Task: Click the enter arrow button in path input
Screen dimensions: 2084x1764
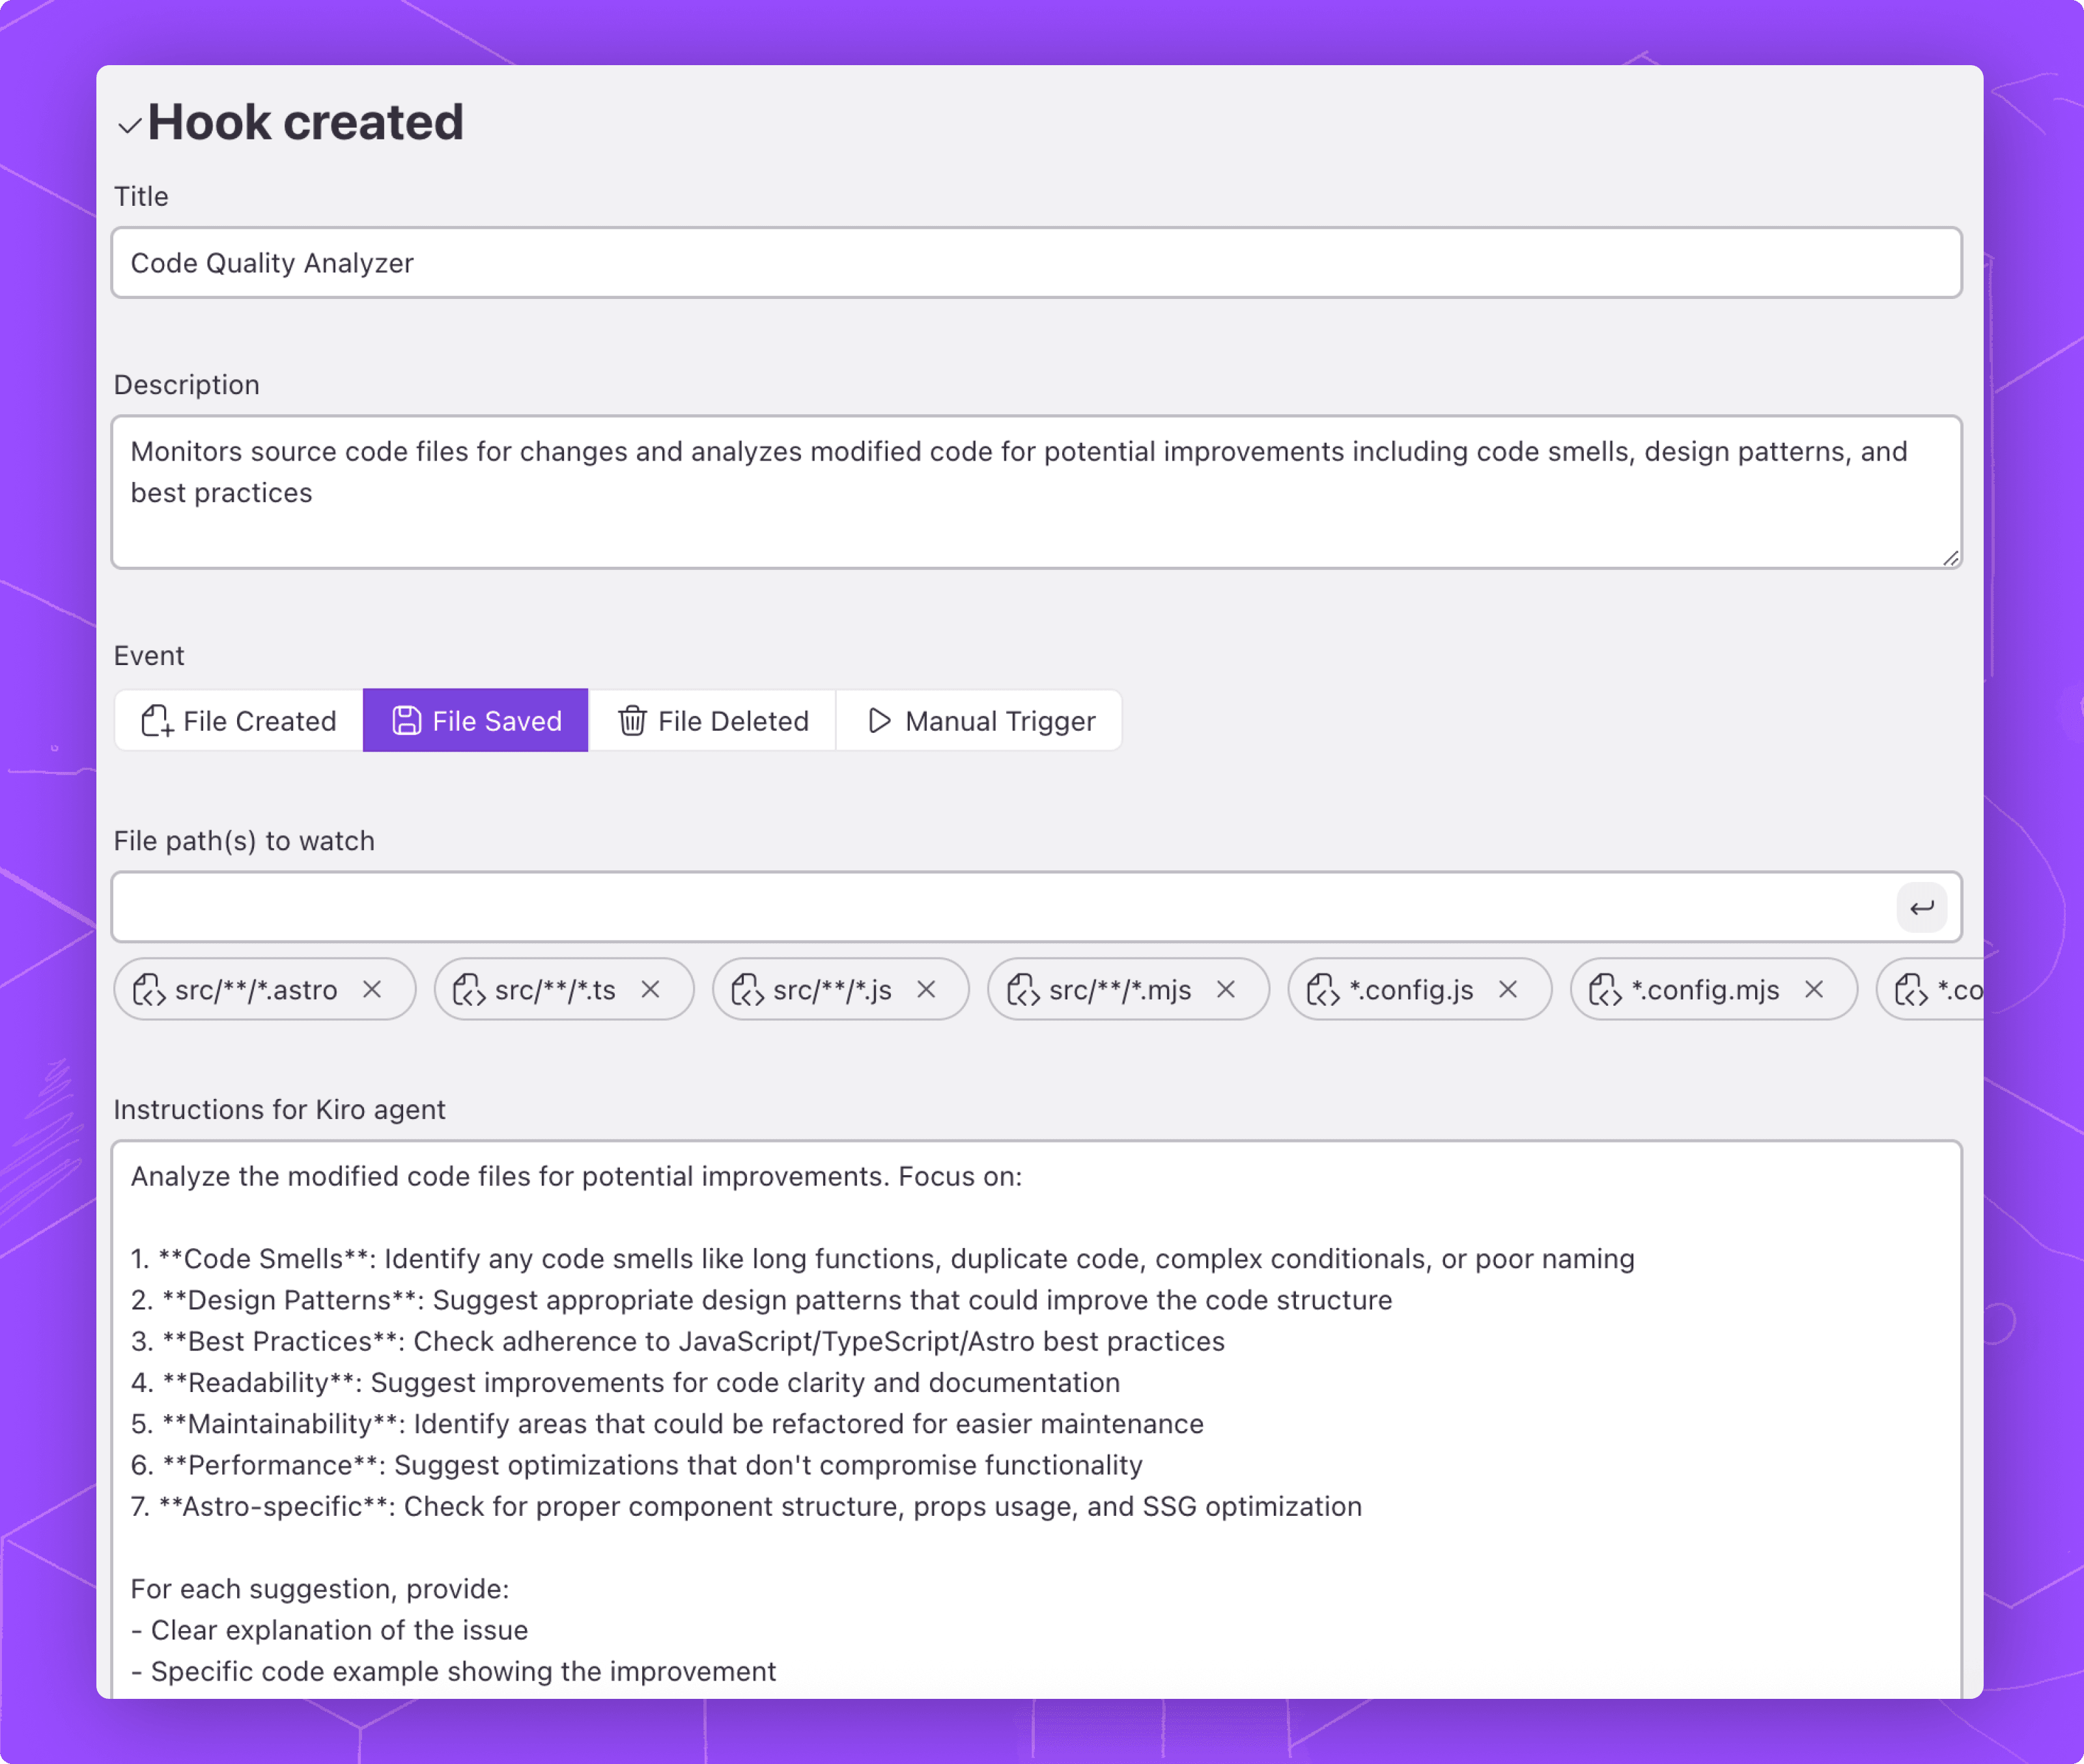Action: point(1921,907)
